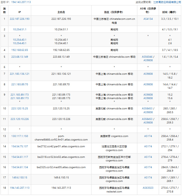182x196 pixels.
Task: Open the AS174 link in hop 16
Action: 148,167
